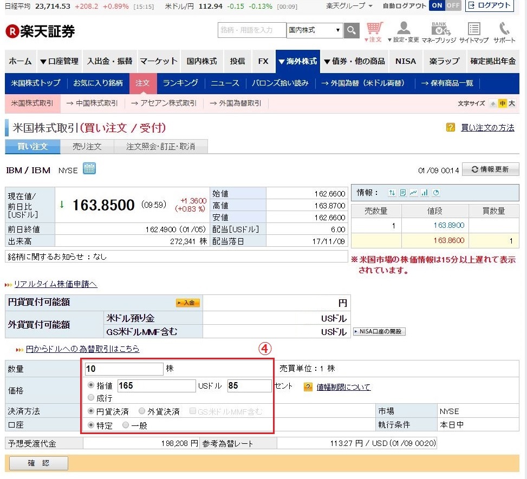Open マーケット tab

tap(158, 61)
